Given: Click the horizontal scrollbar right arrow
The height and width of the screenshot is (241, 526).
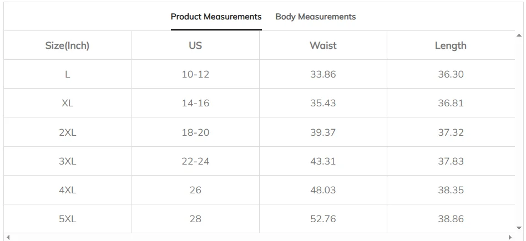Looking at the screenshot, I should pyautogui.click(x=510, y=237).
